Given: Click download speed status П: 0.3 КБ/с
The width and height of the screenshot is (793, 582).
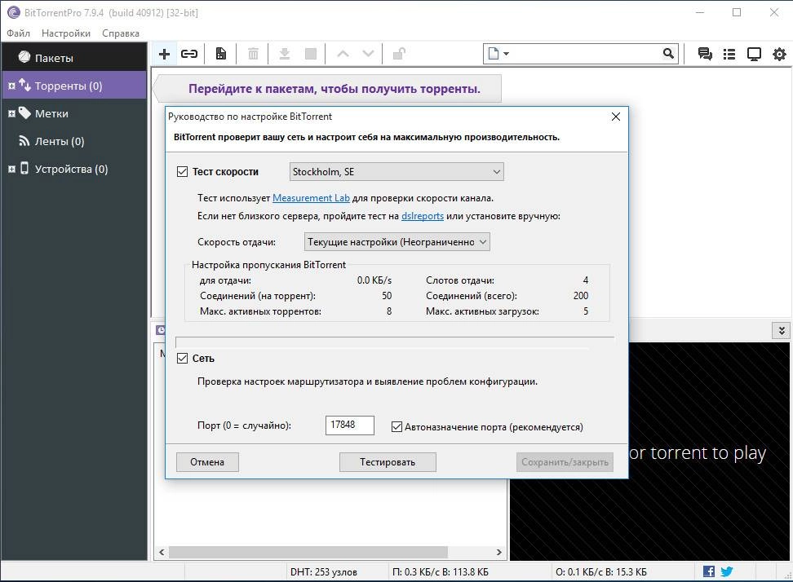Looking at the screenshot, I should pos(440,572).
